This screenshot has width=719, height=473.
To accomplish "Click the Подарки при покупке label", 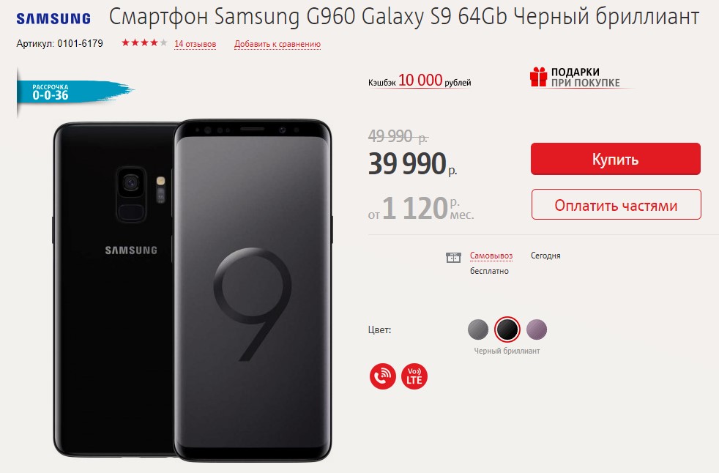I will [x=585, y=77].
